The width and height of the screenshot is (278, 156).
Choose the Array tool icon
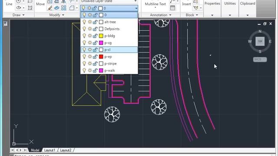click(64, 8)
